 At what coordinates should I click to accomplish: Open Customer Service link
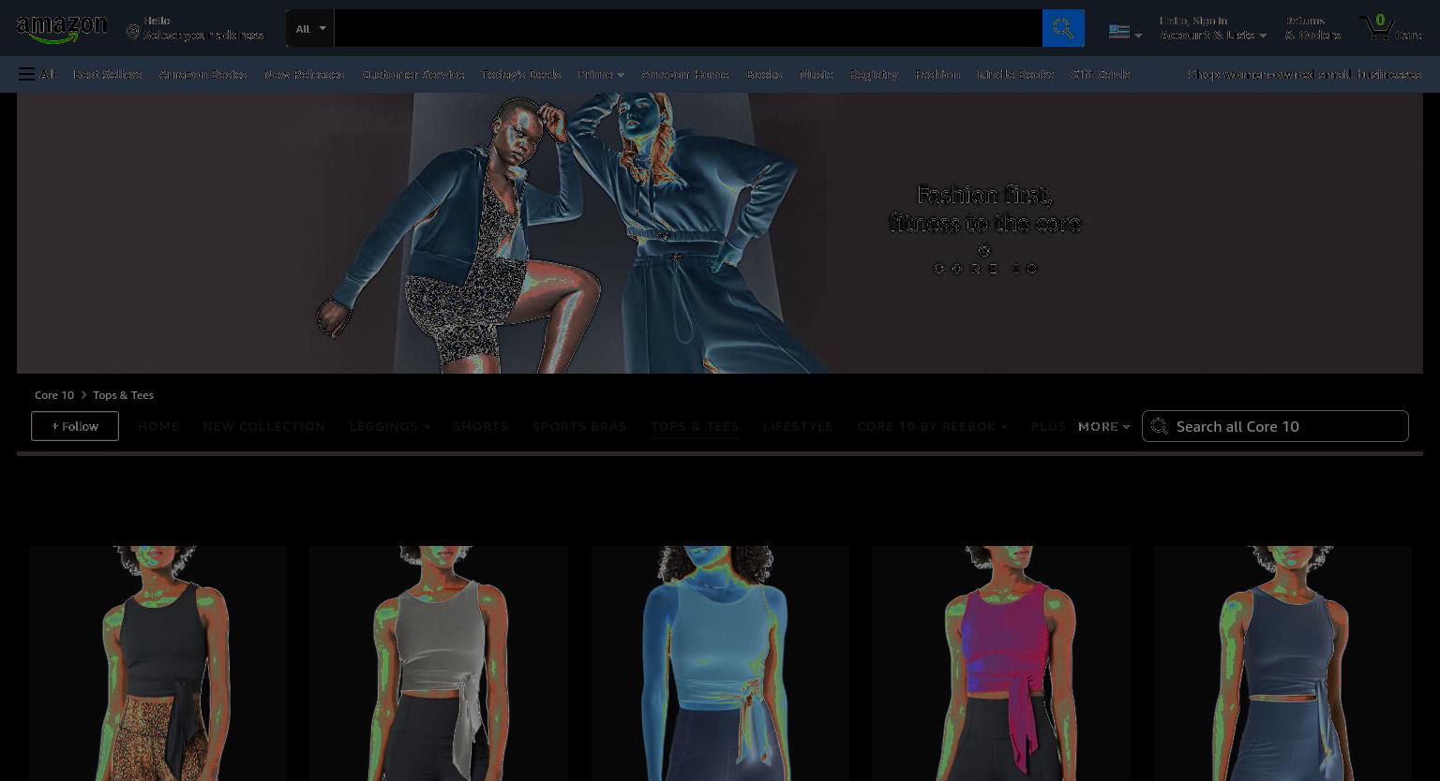click(x=412, y=74)
